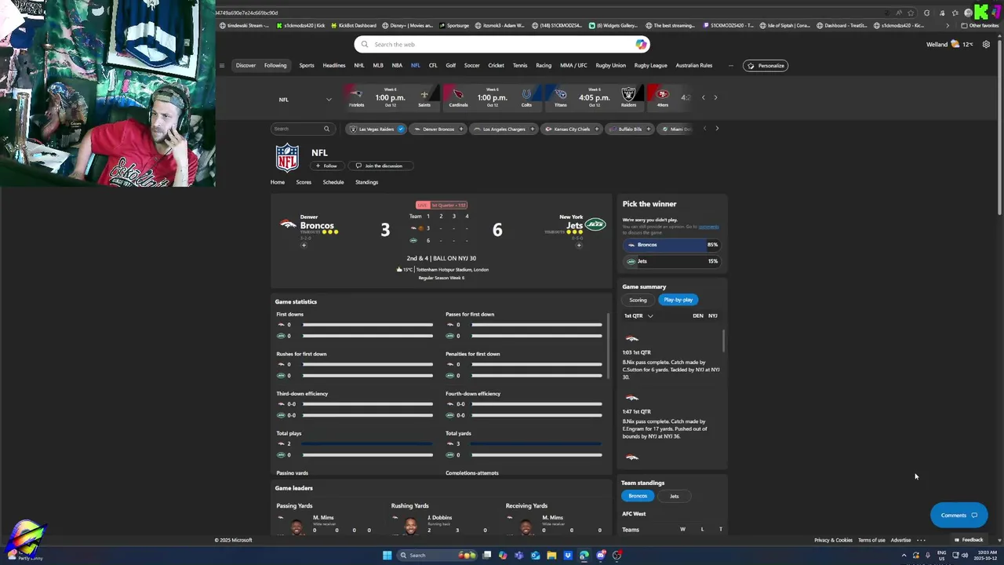
Task: Click the Game statistics scrollbar
Action: click(609, 345)
